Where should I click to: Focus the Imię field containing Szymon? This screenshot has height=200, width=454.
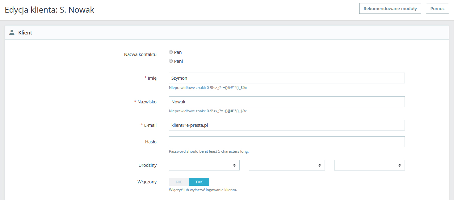[x=287, y=78]
